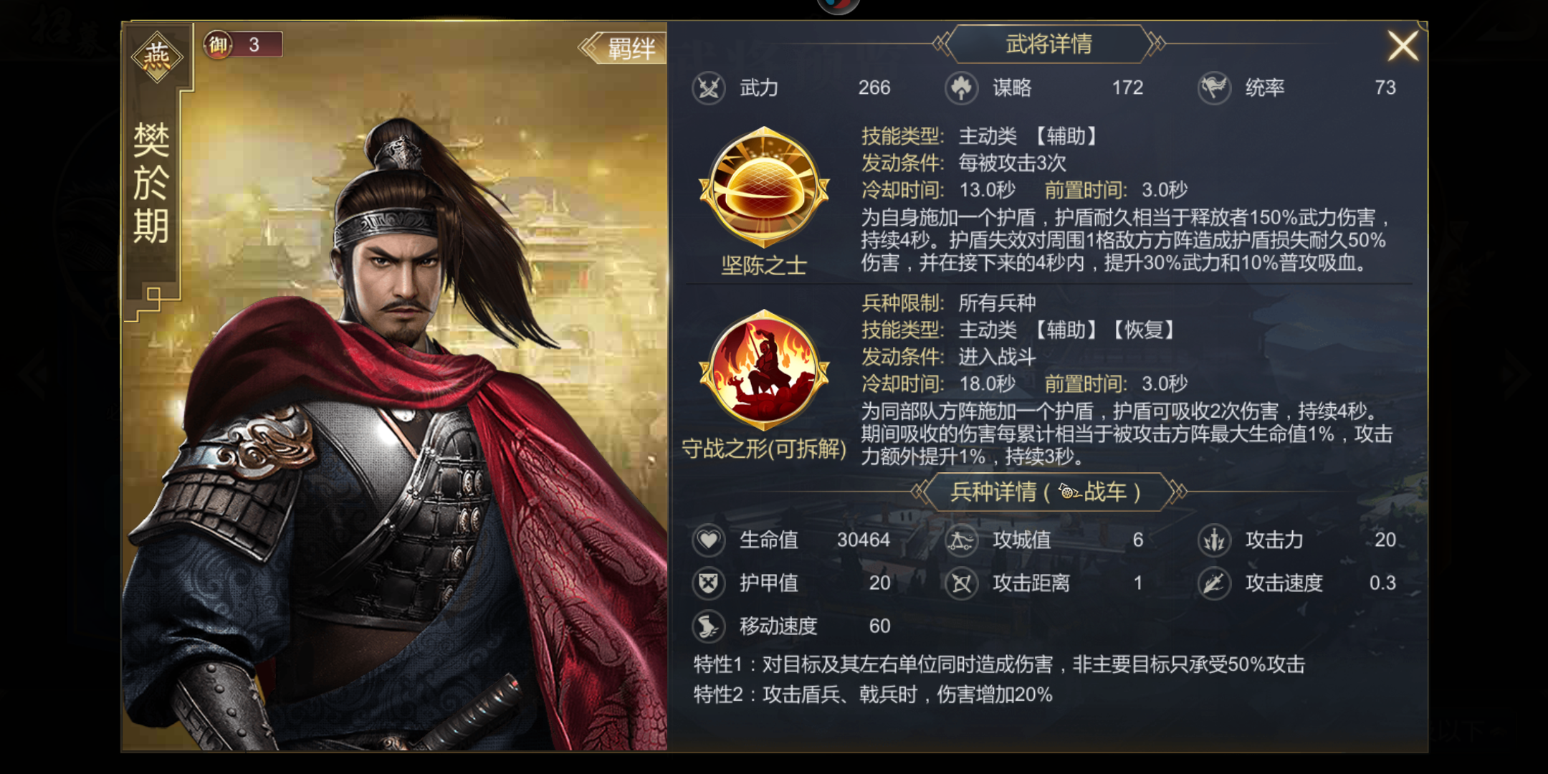Tap the 攻击速度 attack speed icon
Image resolution: width=1548 pixels, height=774 pixels.
pyautogui.click(x=1215, y=583)
